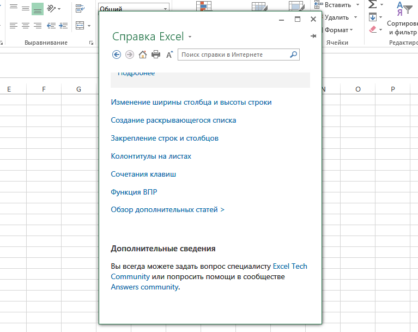Viewport: 418px width, 332px height.
Task: Click the Fill down icon
Action: pos(373,17)
